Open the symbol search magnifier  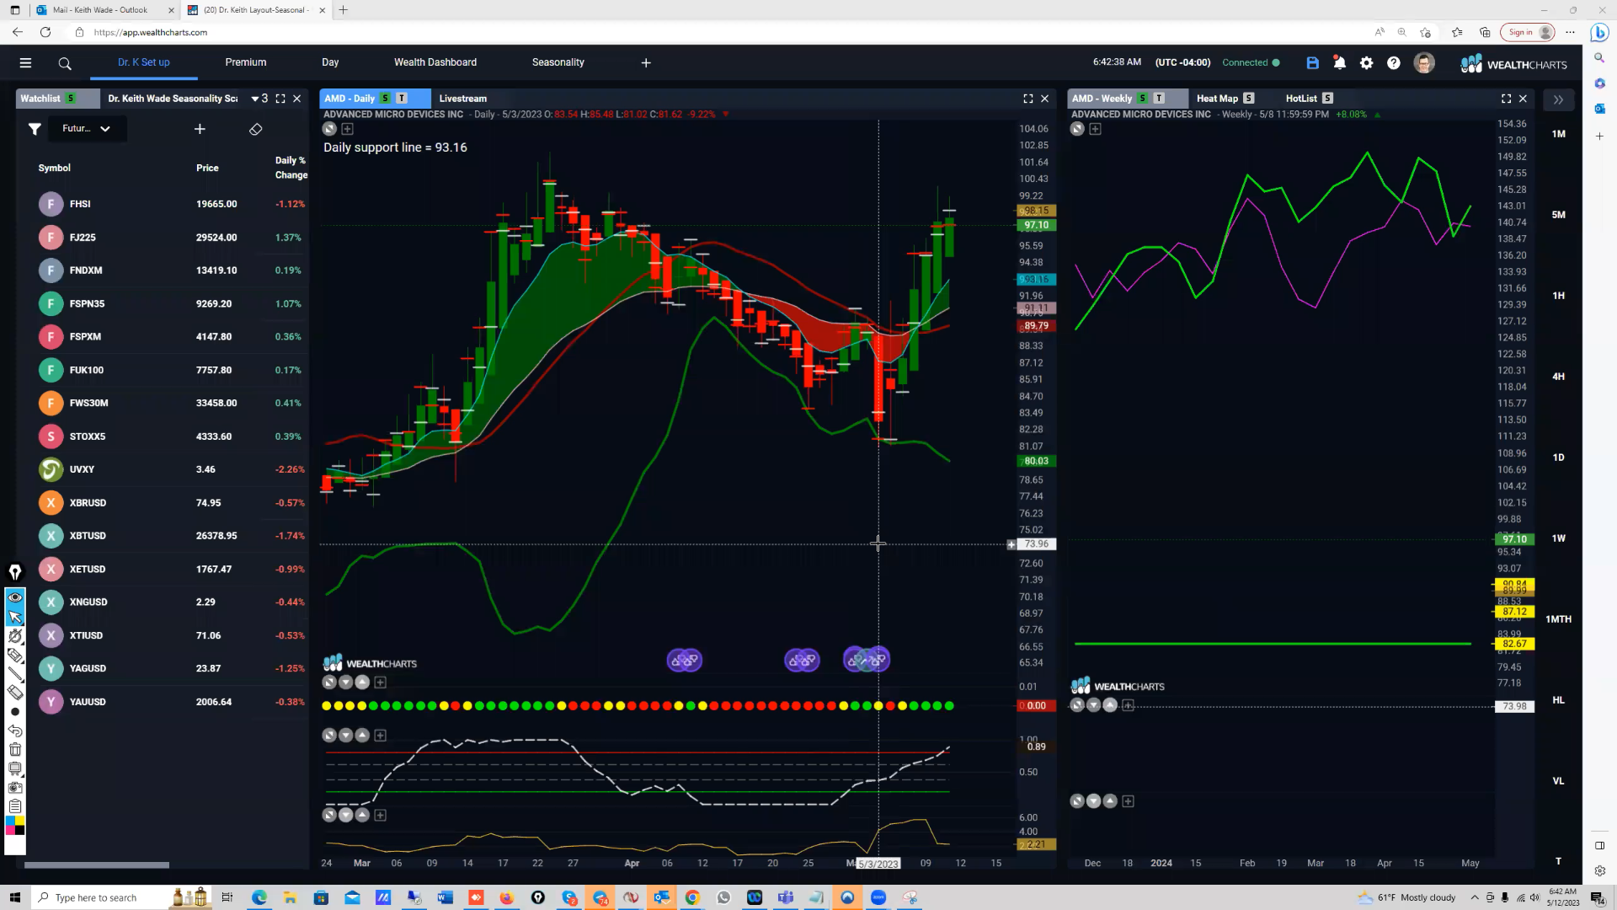tap(65, 63)
